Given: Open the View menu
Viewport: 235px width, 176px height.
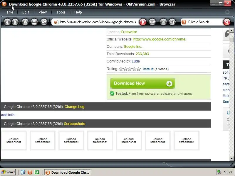Looking at the screenshot, I should 43,12.
